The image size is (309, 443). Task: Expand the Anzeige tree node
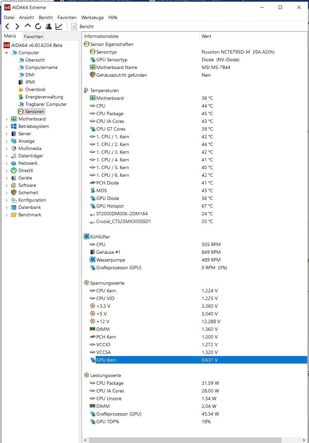point(6,141)
